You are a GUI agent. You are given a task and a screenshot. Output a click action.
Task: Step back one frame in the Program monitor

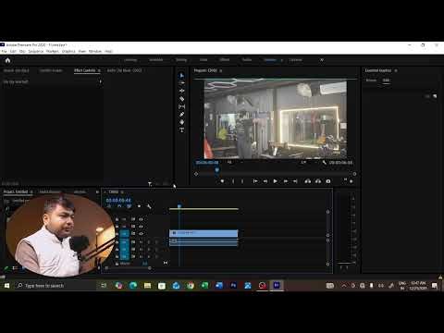265,181
